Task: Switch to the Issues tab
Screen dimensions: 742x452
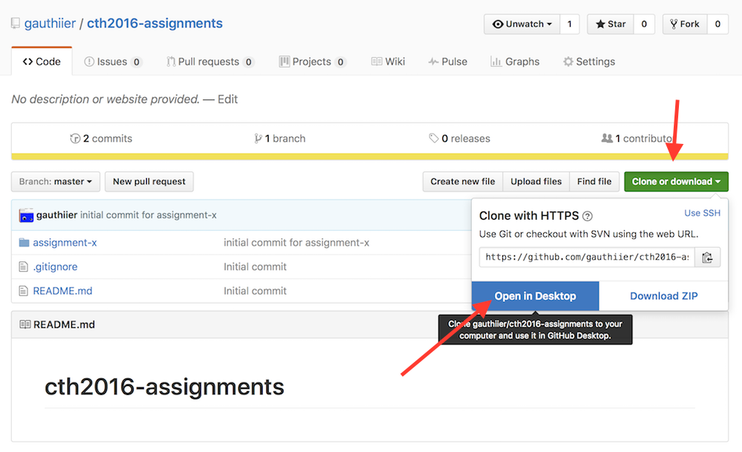Action: click(113, 62)
